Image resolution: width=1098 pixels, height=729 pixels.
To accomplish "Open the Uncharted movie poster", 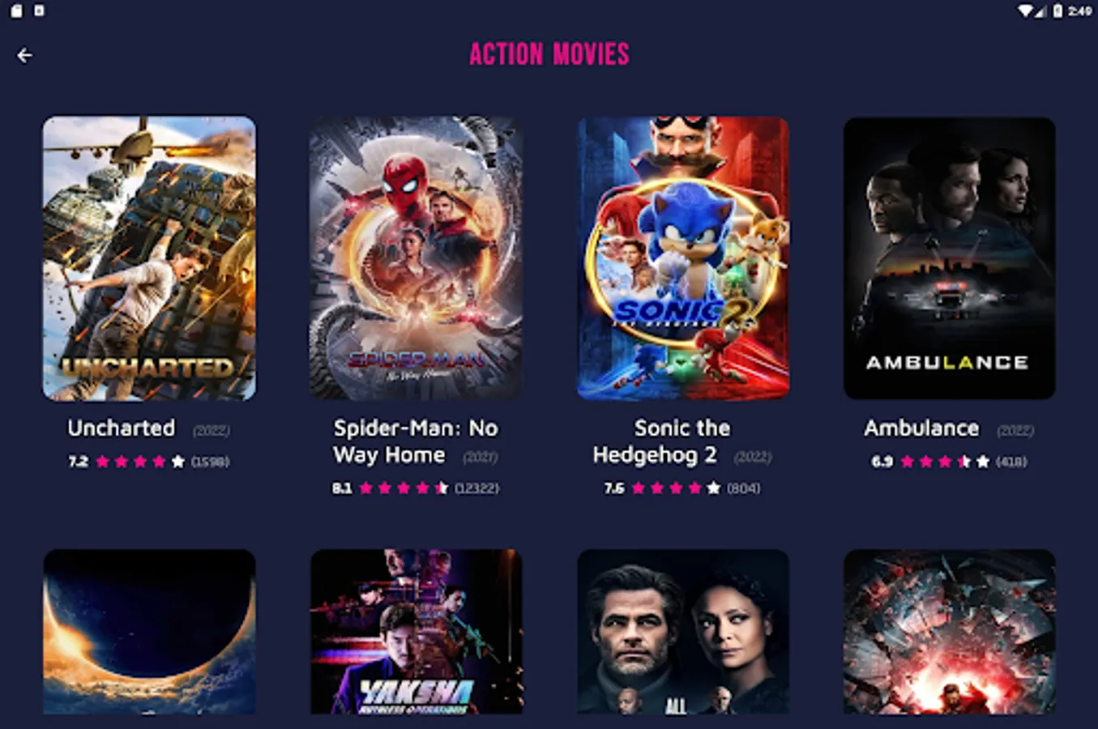I will tap(149, 258).
